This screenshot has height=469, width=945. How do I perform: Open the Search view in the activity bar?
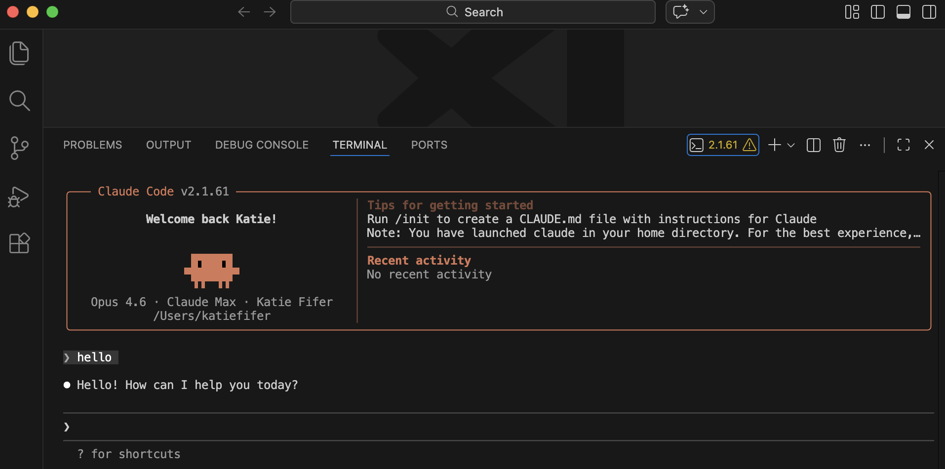[x=19, y=101]
